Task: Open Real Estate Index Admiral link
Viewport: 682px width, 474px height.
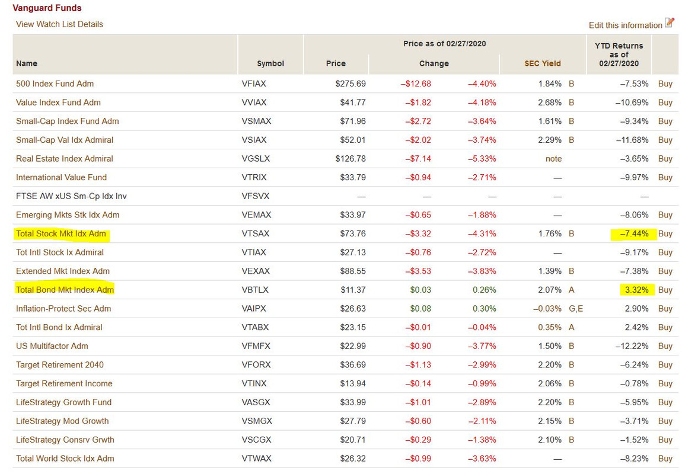Action: pos(65,158)
